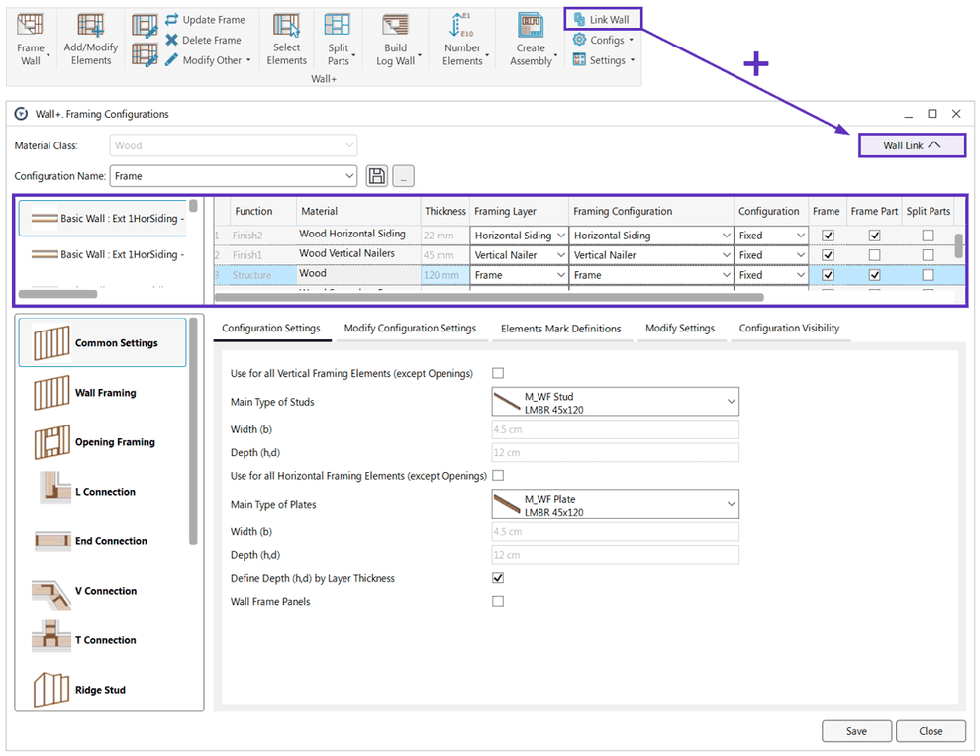Screen dimensions: 980x756
Task: Switch to Modify Configuration Settings tab
Action: pyautogui.click(x=410, y=328)
